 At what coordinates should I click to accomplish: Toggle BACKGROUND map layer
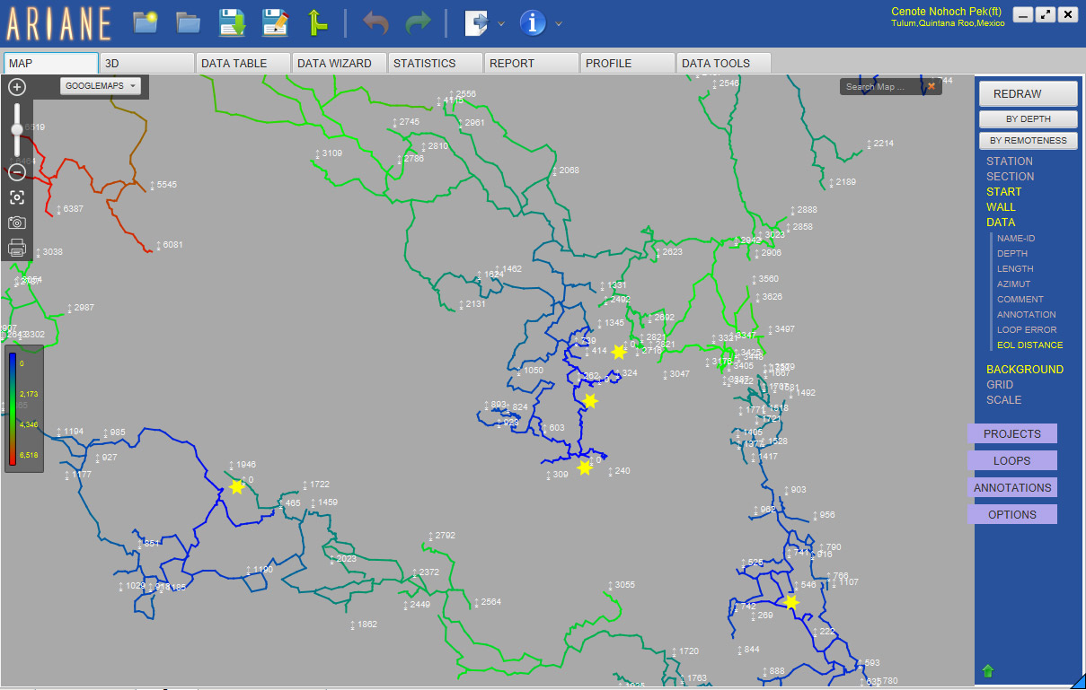[1025, 370]
